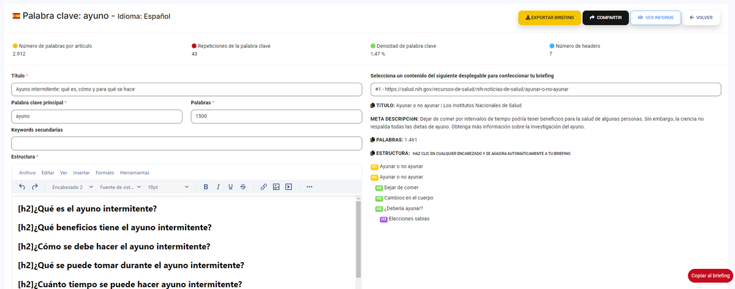Click the insert link icon
The width and height of the screenshot is (735, 289).
coord(264,187)
